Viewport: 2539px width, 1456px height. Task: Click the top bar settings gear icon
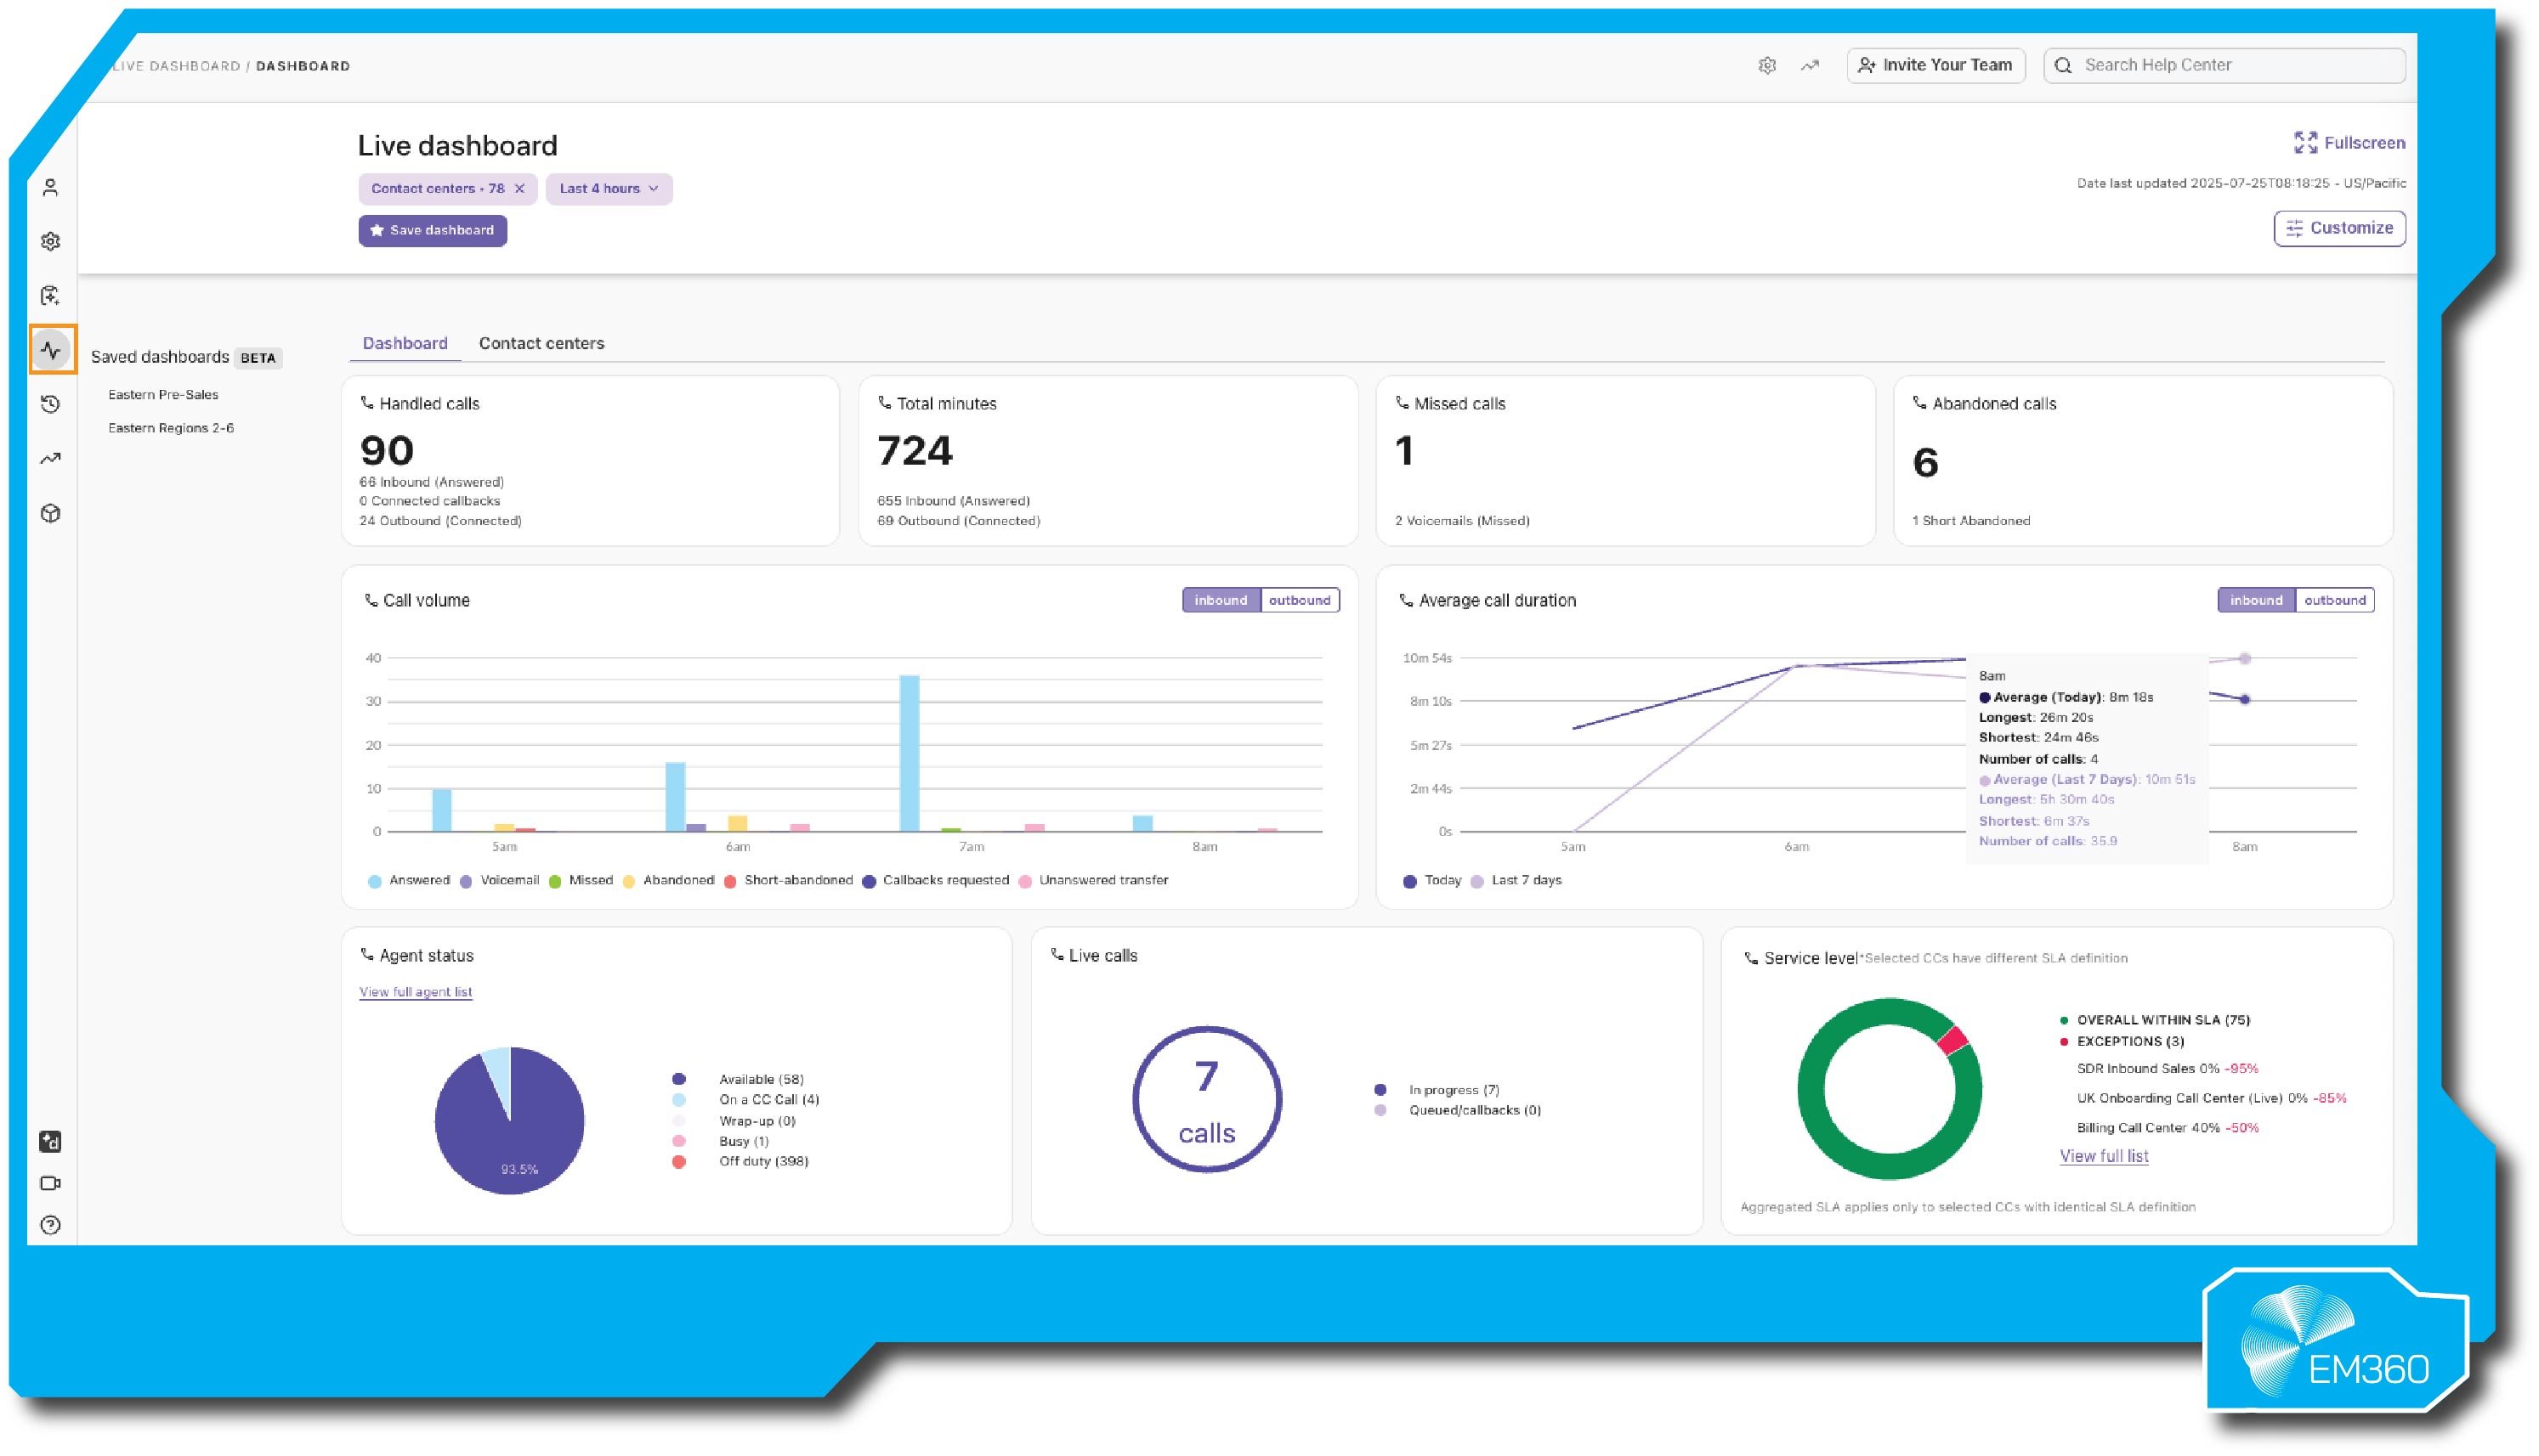tap(1766, 66)
